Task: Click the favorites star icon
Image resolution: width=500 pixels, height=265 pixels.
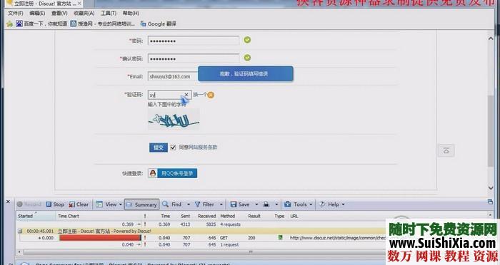Action: (10, 24)
